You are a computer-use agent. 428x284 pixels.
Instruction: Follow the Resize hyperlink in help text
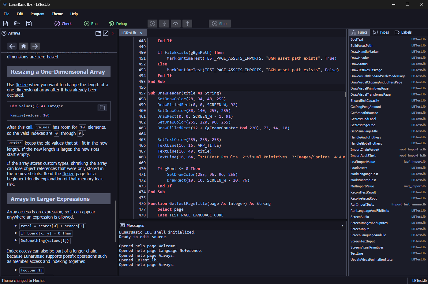[x=21, y=84]
